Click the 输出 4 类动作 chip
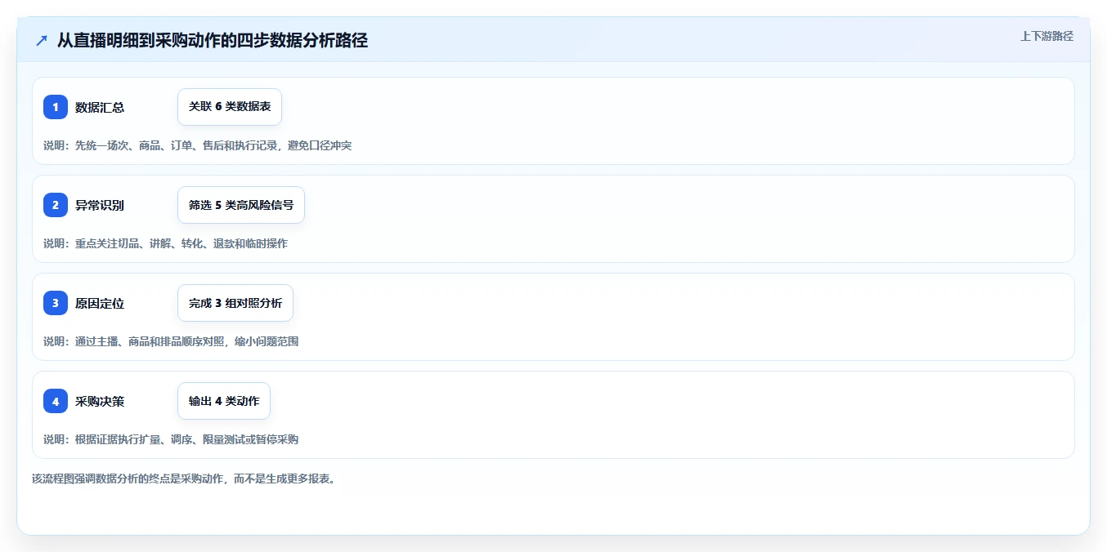This screenshot has height=552, width=1107. click(x=224, y=401)
